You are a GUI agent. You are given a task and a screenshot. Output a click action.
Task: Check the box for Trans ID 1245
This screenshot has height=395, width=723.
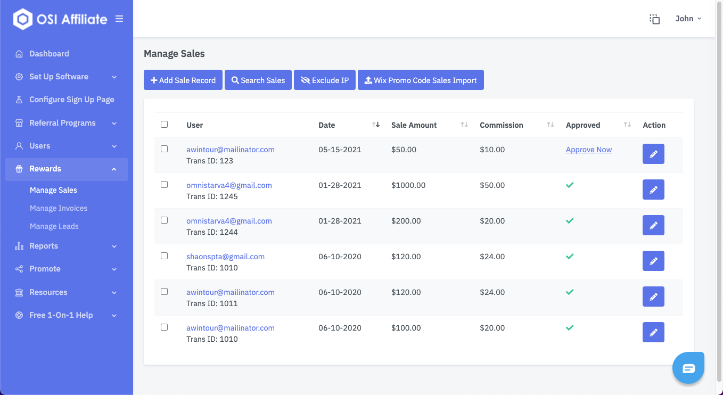pyautogui.click(x=164, y=185)
